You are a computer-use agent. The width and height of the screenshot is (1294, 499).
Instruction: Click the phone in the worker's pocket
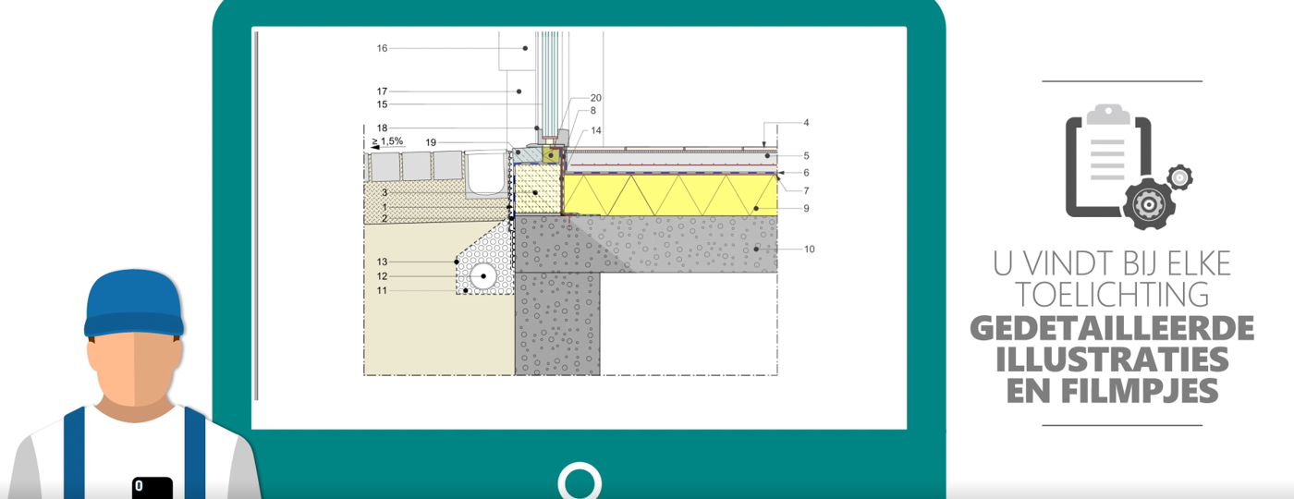[152, 488]
